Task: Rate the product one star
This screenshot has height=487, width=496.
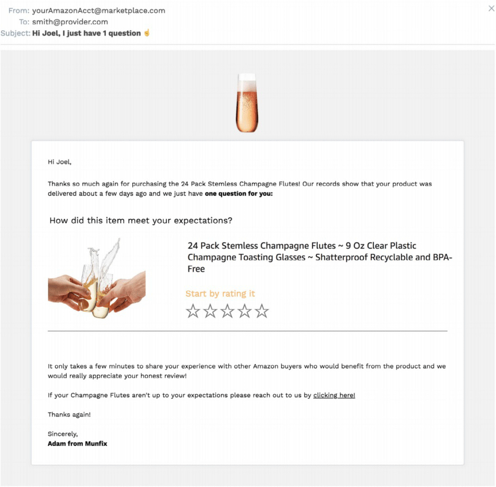Action: [x=193, y=311]
